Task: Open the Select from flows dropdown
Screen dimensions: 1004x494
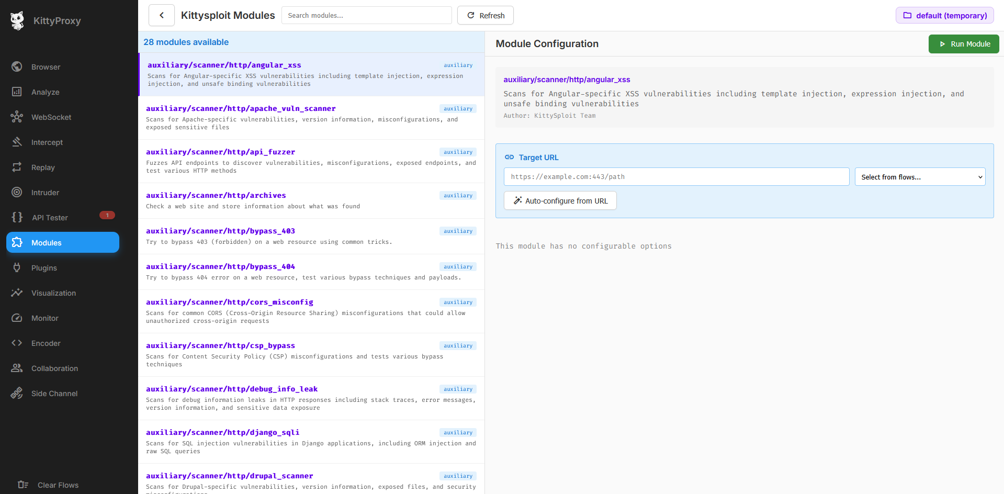Action: tap(919, 176)
